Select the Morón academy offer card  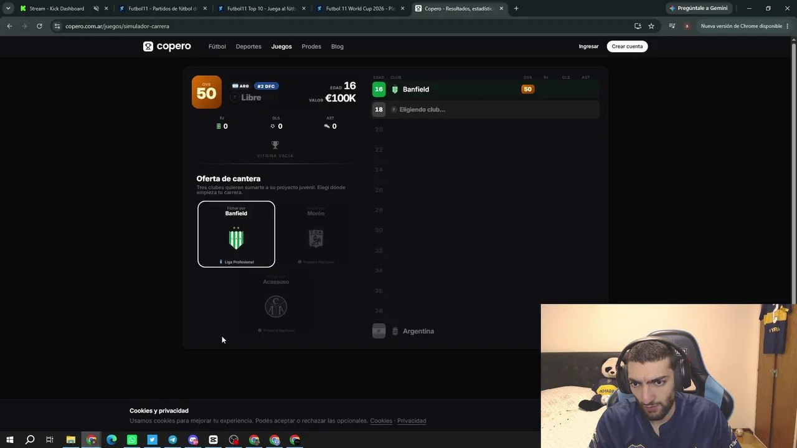(316, 234)
